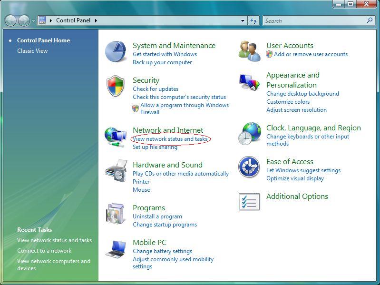Screen dimensions: 380x285
Task: Open the User Accounts people icon
Action: point(250,51)
